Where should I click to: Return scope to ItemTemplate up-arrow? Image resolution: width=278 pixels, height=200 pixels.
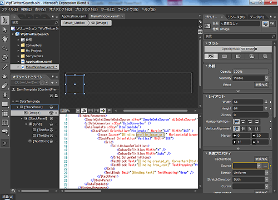[x=13, y=89]
